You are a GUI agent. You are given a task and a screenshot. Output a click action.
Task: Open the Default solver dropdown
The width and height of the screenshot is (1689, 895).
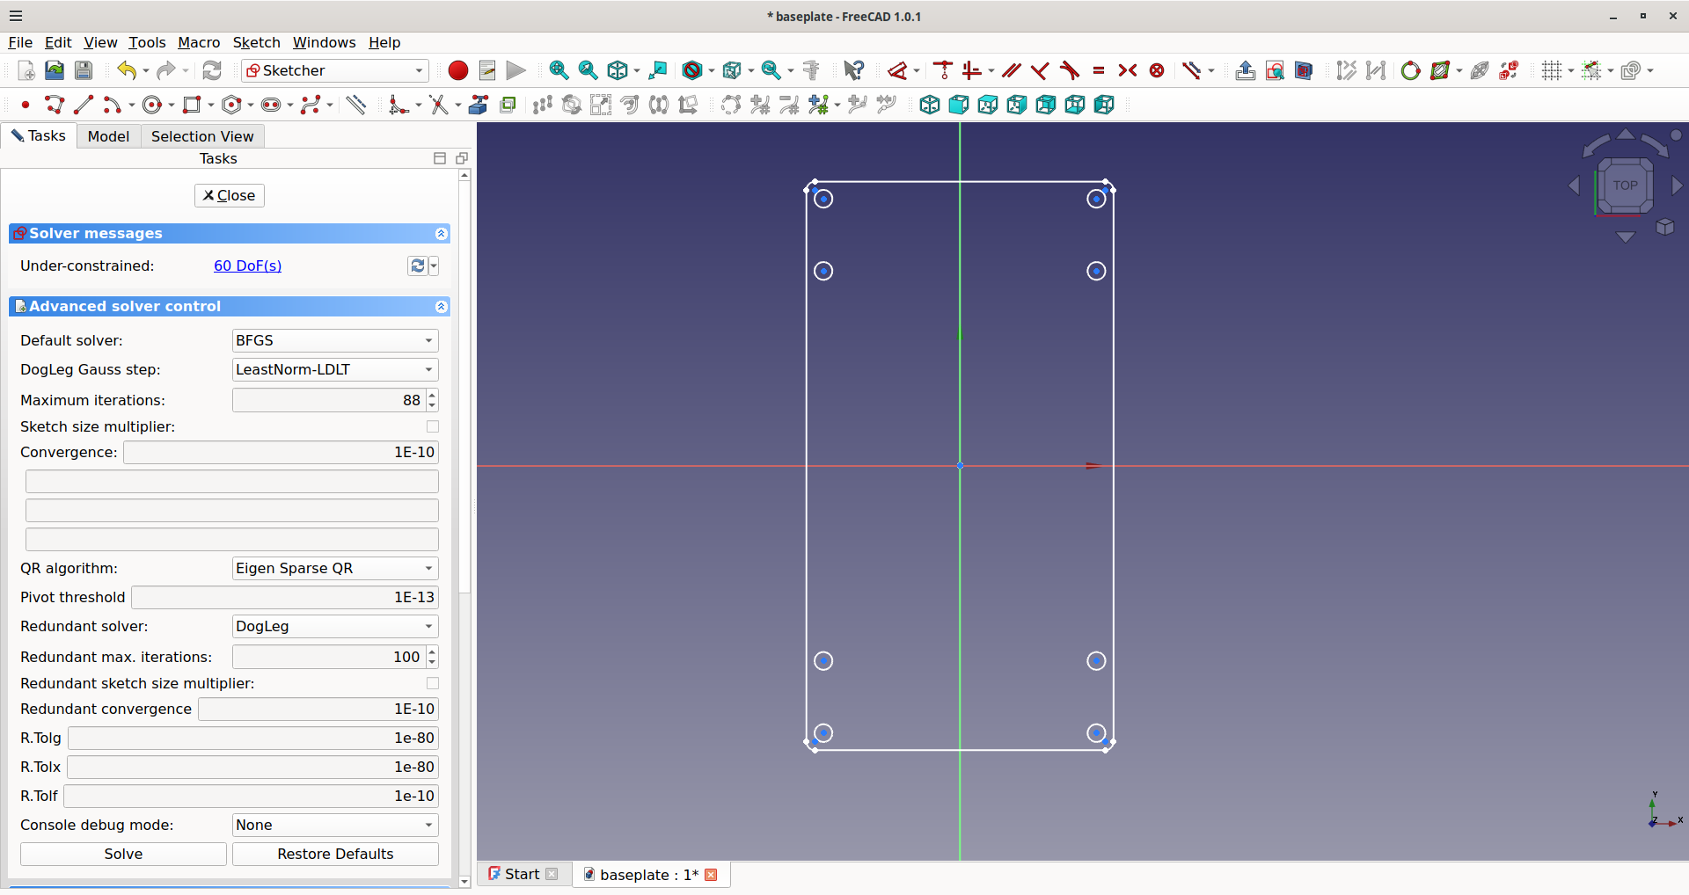[x=334, y=341]
